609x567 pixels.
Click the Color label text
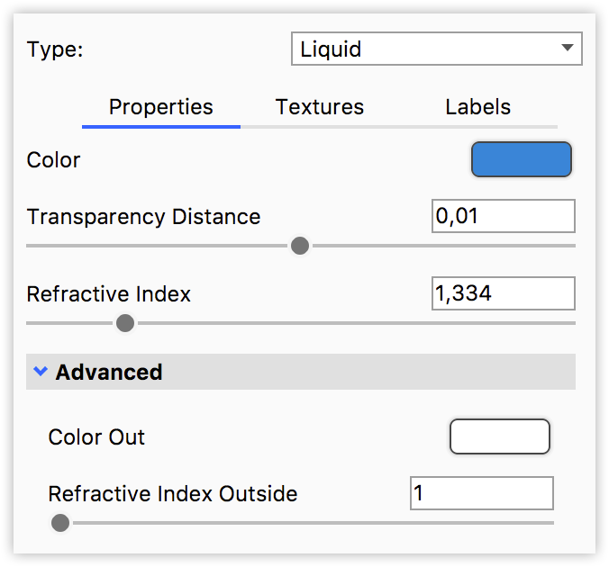pos(54,160)
